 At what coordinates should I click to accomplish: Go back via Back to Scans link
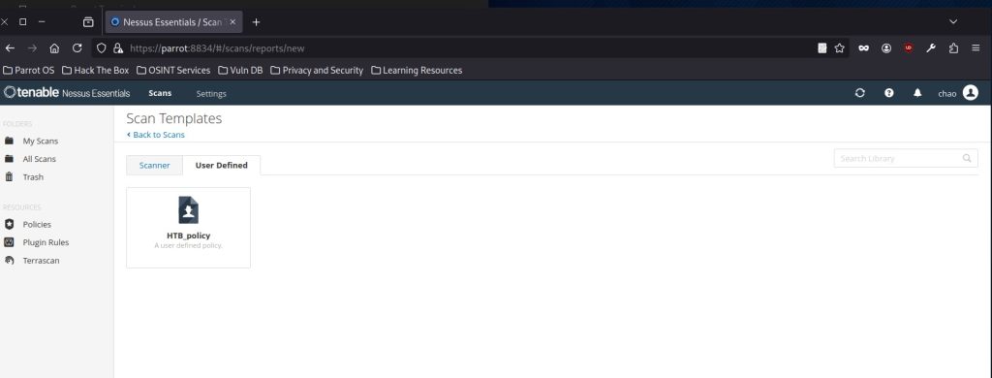click(156, 135)
